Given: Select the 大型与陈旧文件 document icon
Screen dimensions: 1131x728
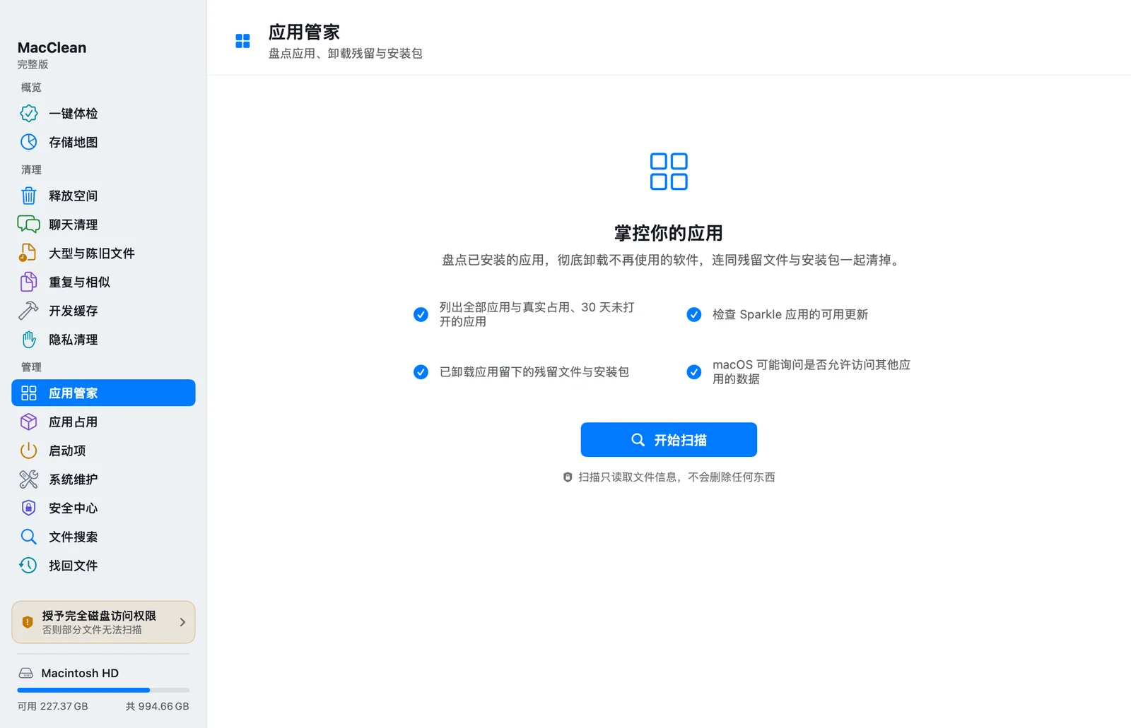Looking at the screenshot, I should click(x=28, y=253).
